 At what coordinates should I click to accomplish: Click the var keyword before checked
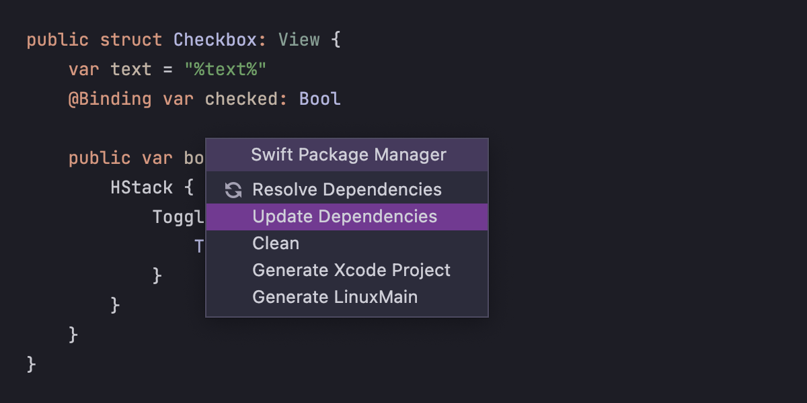(x=178, y=99)
